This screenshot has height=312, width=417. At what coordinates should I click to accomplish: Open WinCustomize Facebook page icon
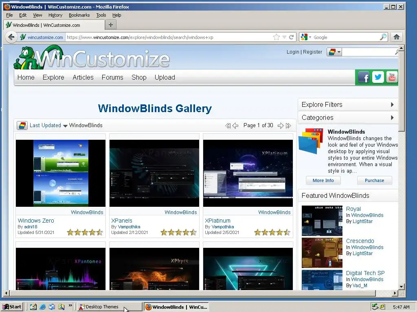(x=364, y=78)
